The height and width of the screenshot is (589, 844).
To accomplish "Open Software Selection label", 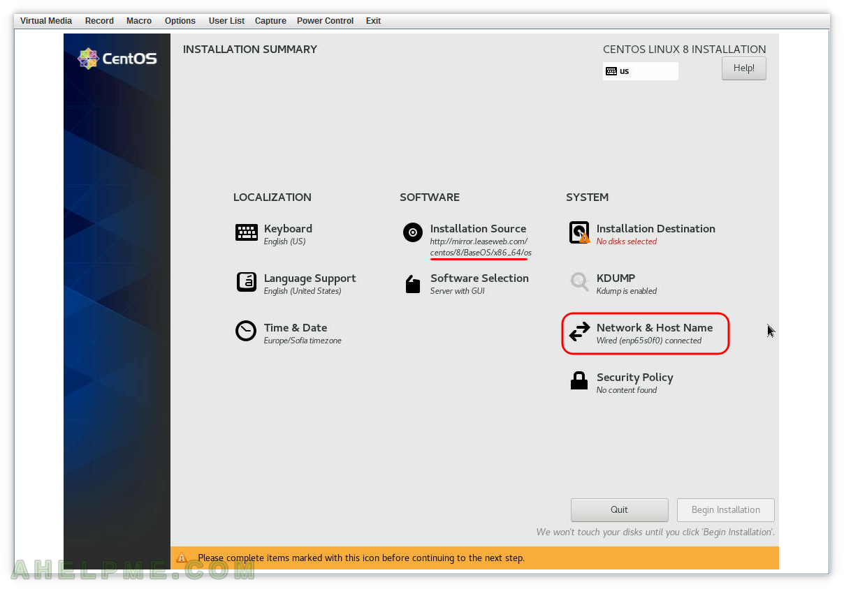I will (479, 278).
